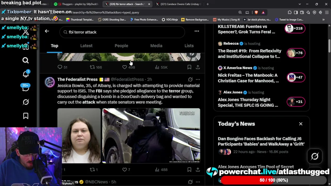Open the OSRS Shooting Star bookmark
This screenshot has width=331, height=186.
[x=112, y=20]
